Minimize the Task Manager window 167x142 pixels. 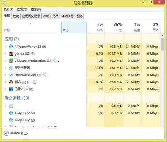[x=144, y=2]
